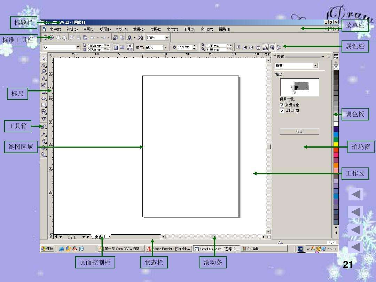Expand the Undo history dropdown arrow

tap(98, 38)
